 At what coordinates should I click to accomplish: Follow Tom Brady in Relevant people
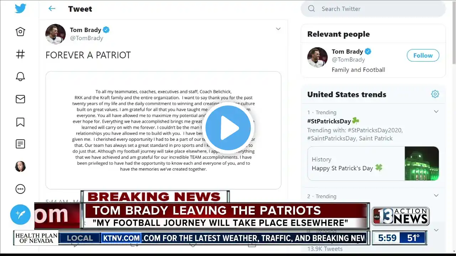423,55
